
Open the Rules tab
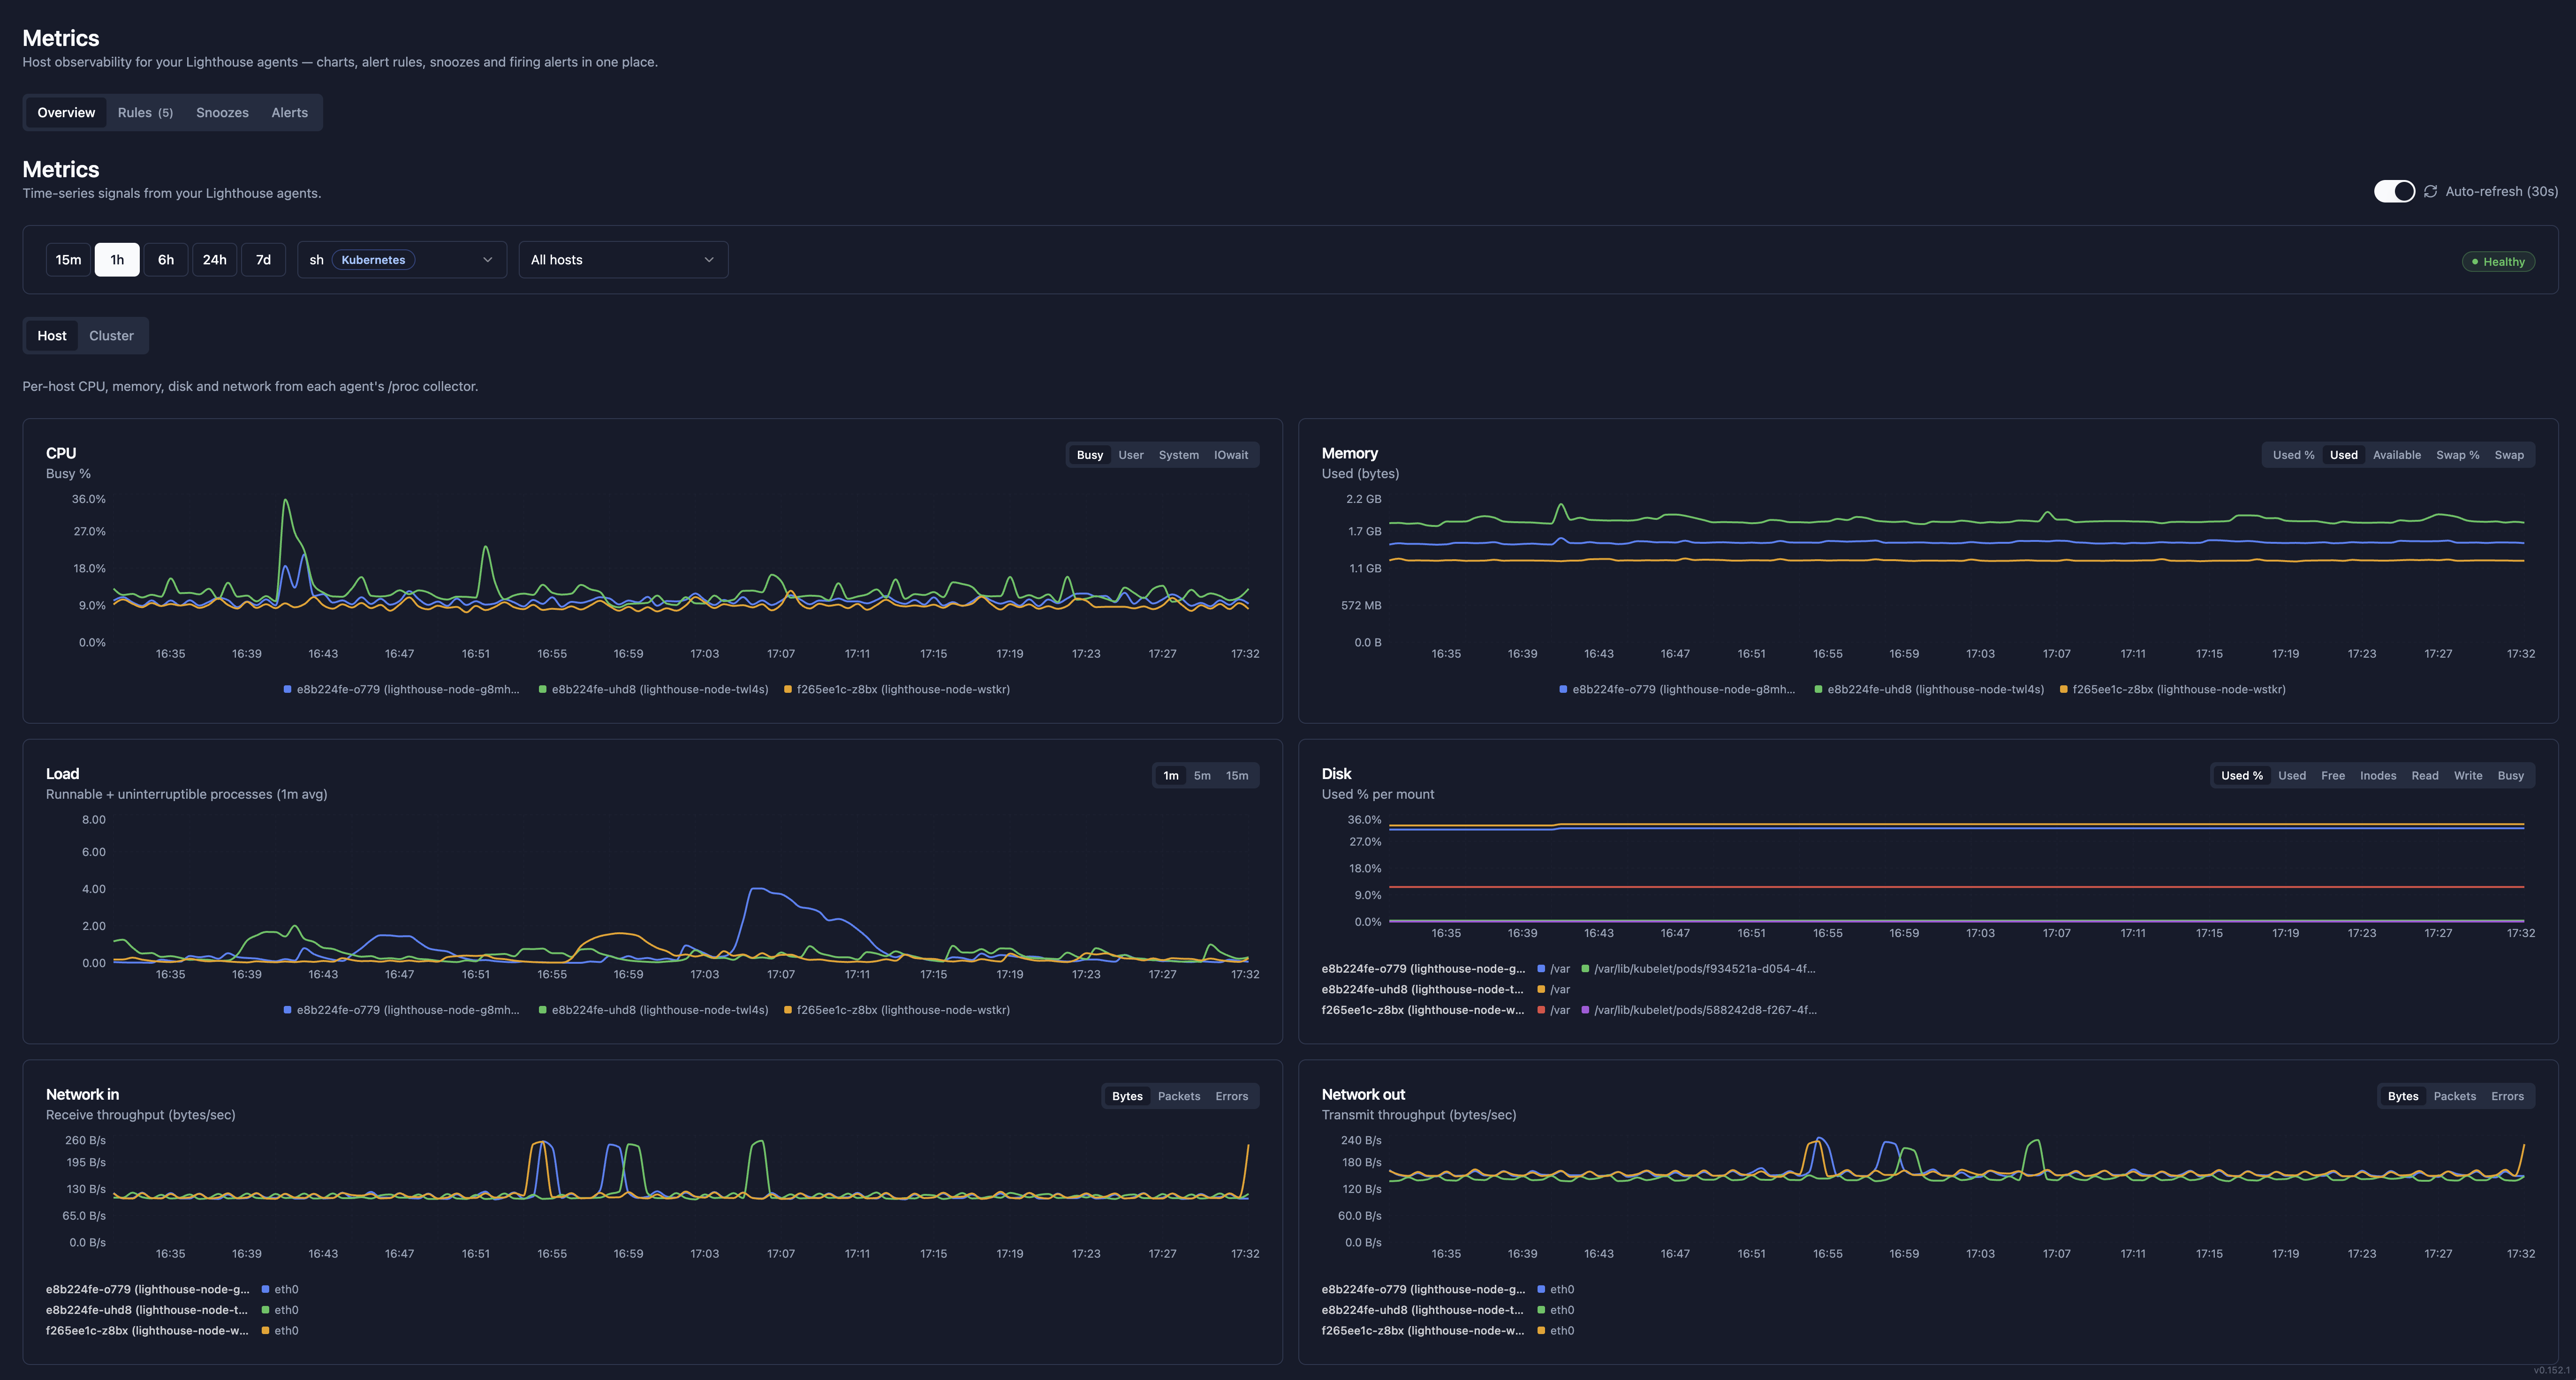(145, 113)
